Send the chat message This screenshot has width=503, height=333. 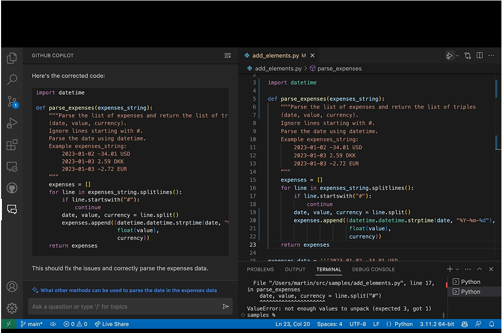click(x=226, y=306)
